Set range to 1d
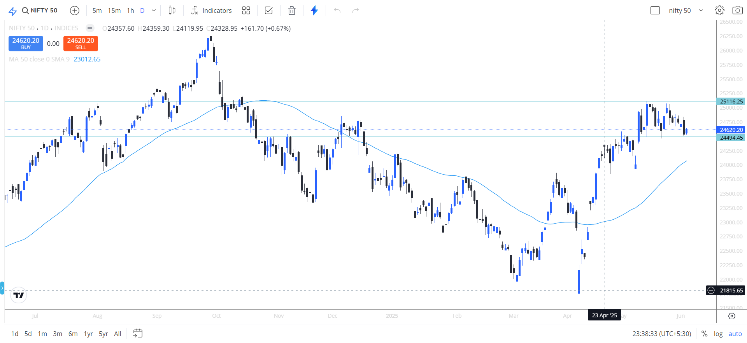The height and width of the screenshot is (343, 747). [15, 334]
